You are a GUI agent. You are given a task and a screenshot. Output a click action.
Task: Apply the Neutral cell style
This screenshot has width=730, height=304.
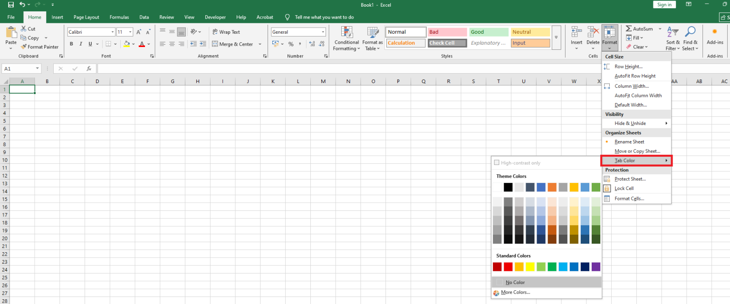click(x=530, y=32)
